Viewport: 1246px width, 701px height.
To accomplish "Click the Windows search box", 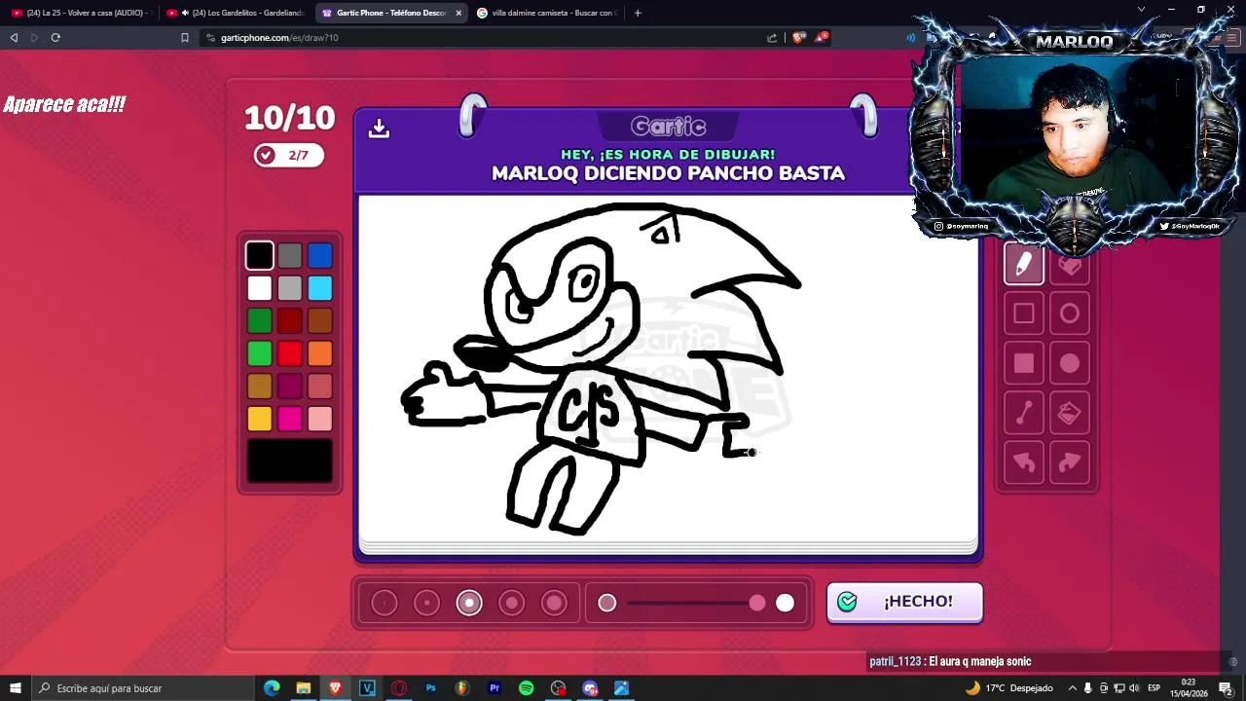I will [x=142, y=688].
